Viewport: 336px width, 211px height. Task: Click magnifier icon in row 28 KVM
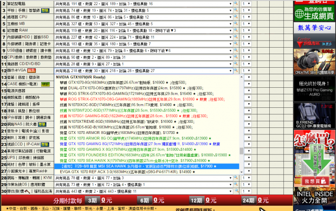(x=236, y=177)
